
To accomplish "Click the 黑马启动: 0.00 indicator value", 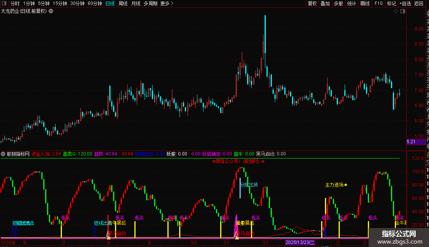I will pyautogui.click(x=271, y=154).
